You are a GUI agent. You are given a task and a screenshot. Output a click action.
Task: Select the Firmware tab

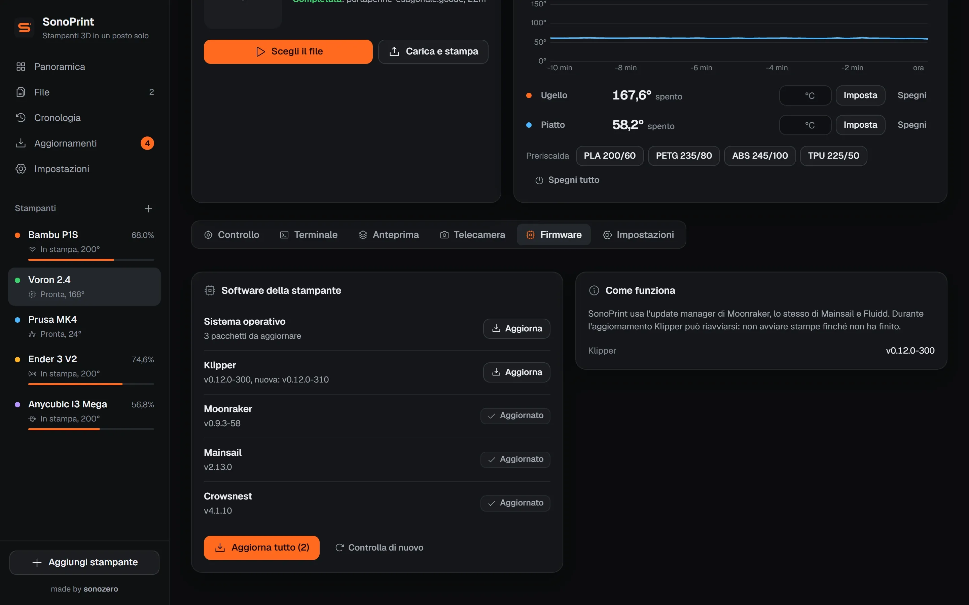553,235
